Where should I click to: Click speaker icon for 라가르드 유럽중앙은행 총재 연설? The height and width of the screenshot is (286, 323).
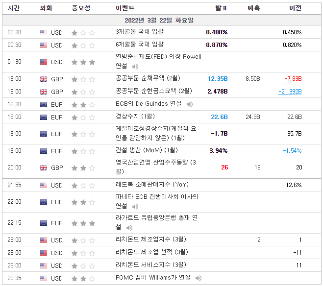tap(129, 228)
